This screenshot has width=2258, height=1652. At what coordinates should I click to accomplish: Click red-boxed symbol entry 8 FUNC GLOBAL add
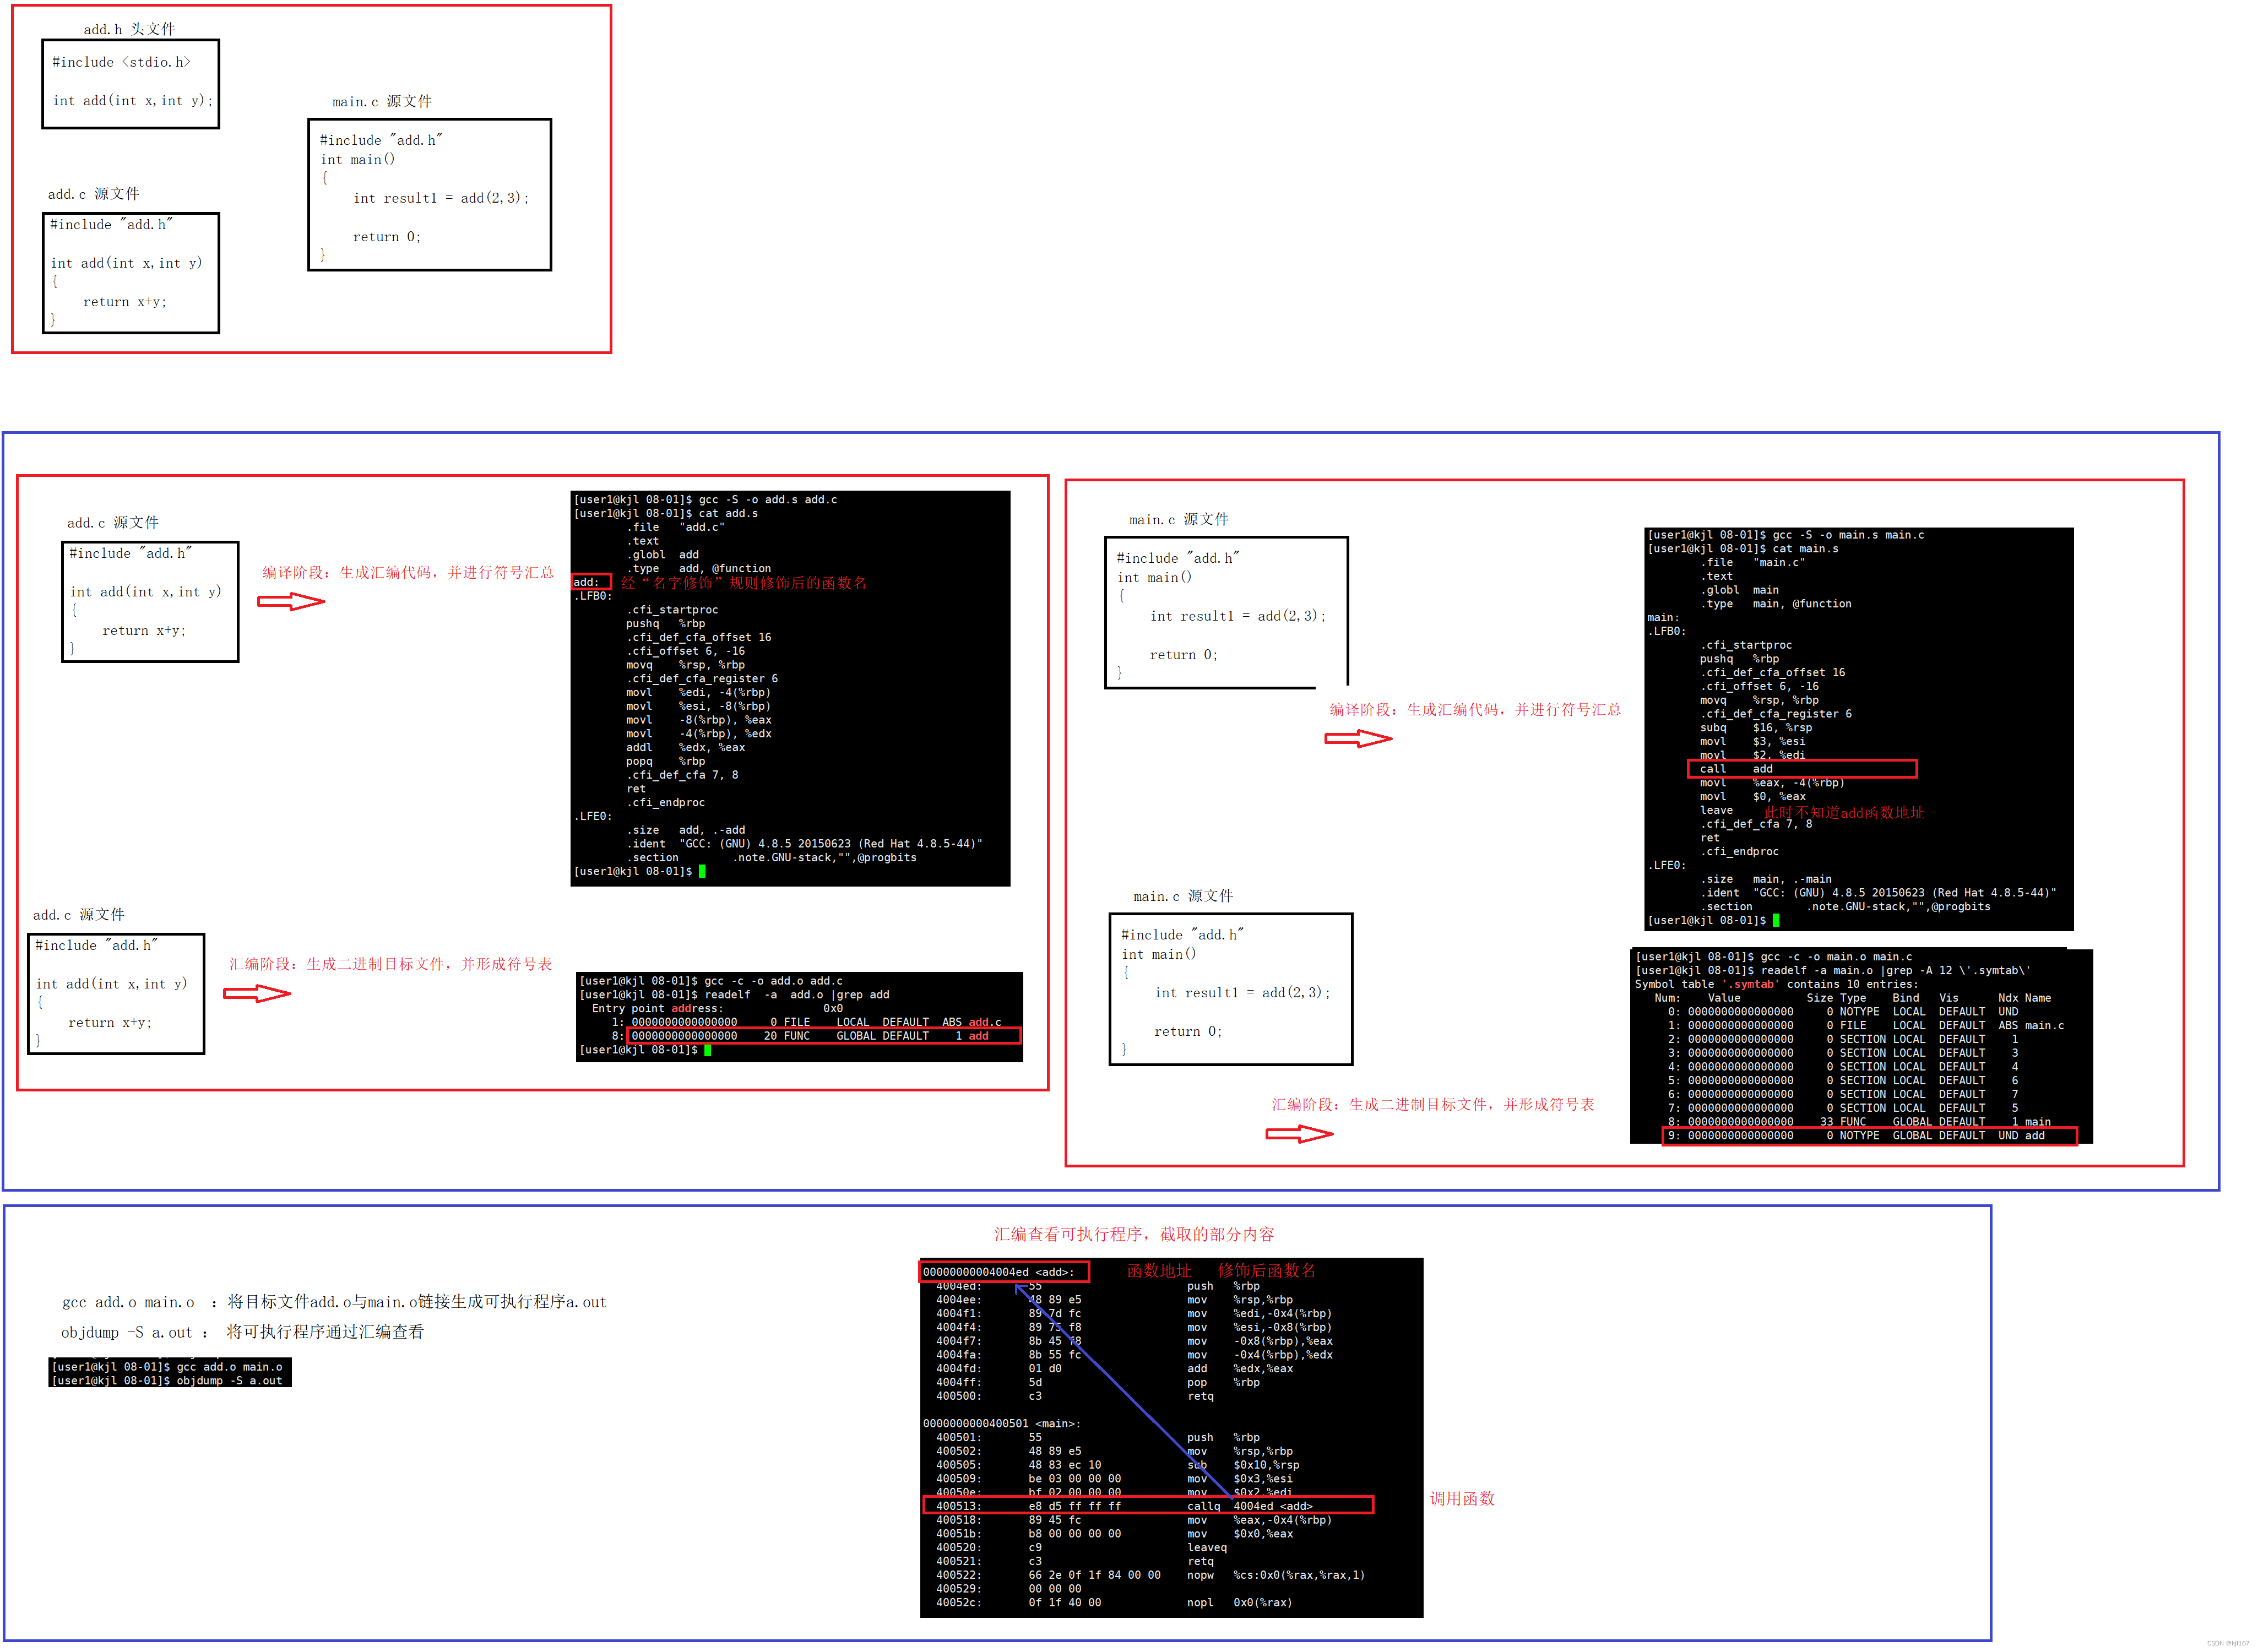pyautogui.click(x=823, y=1035)
